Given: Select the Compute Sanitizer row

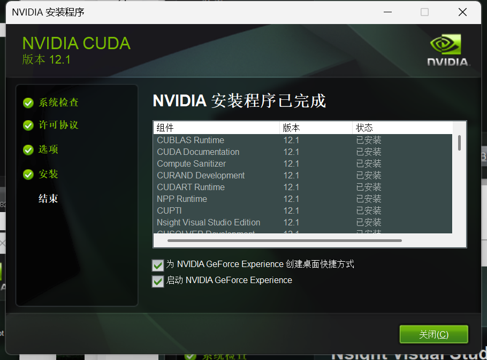Looking at the screenshot, I should [303, 164].
